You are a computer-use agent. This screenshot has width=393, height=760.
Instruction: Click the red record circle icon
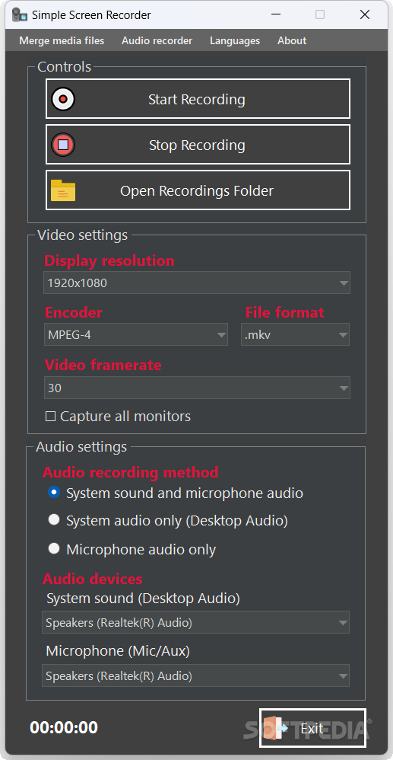tap(63, 99)
